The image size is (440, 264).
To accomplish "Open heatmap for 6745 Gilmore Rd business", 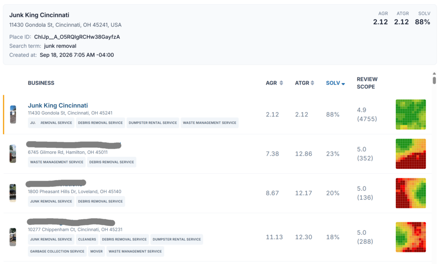I will point(410,153).
